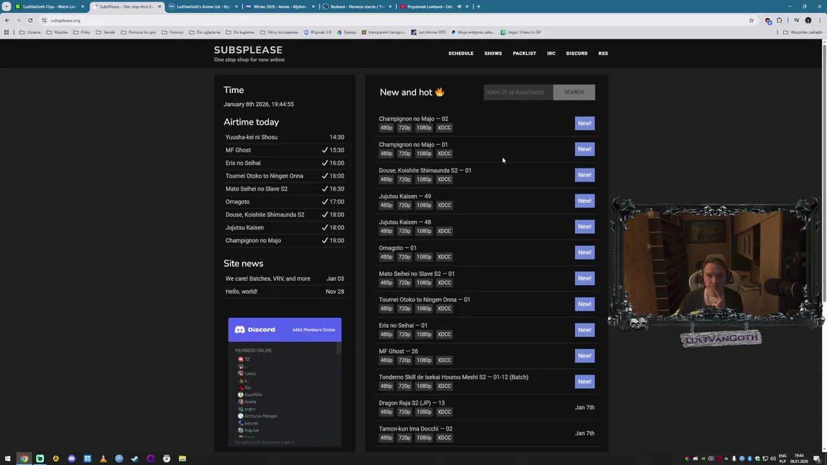Open Dragon Raja S2 (JP) — 13
Screen dimensions: 827x465
coord(412,403)
